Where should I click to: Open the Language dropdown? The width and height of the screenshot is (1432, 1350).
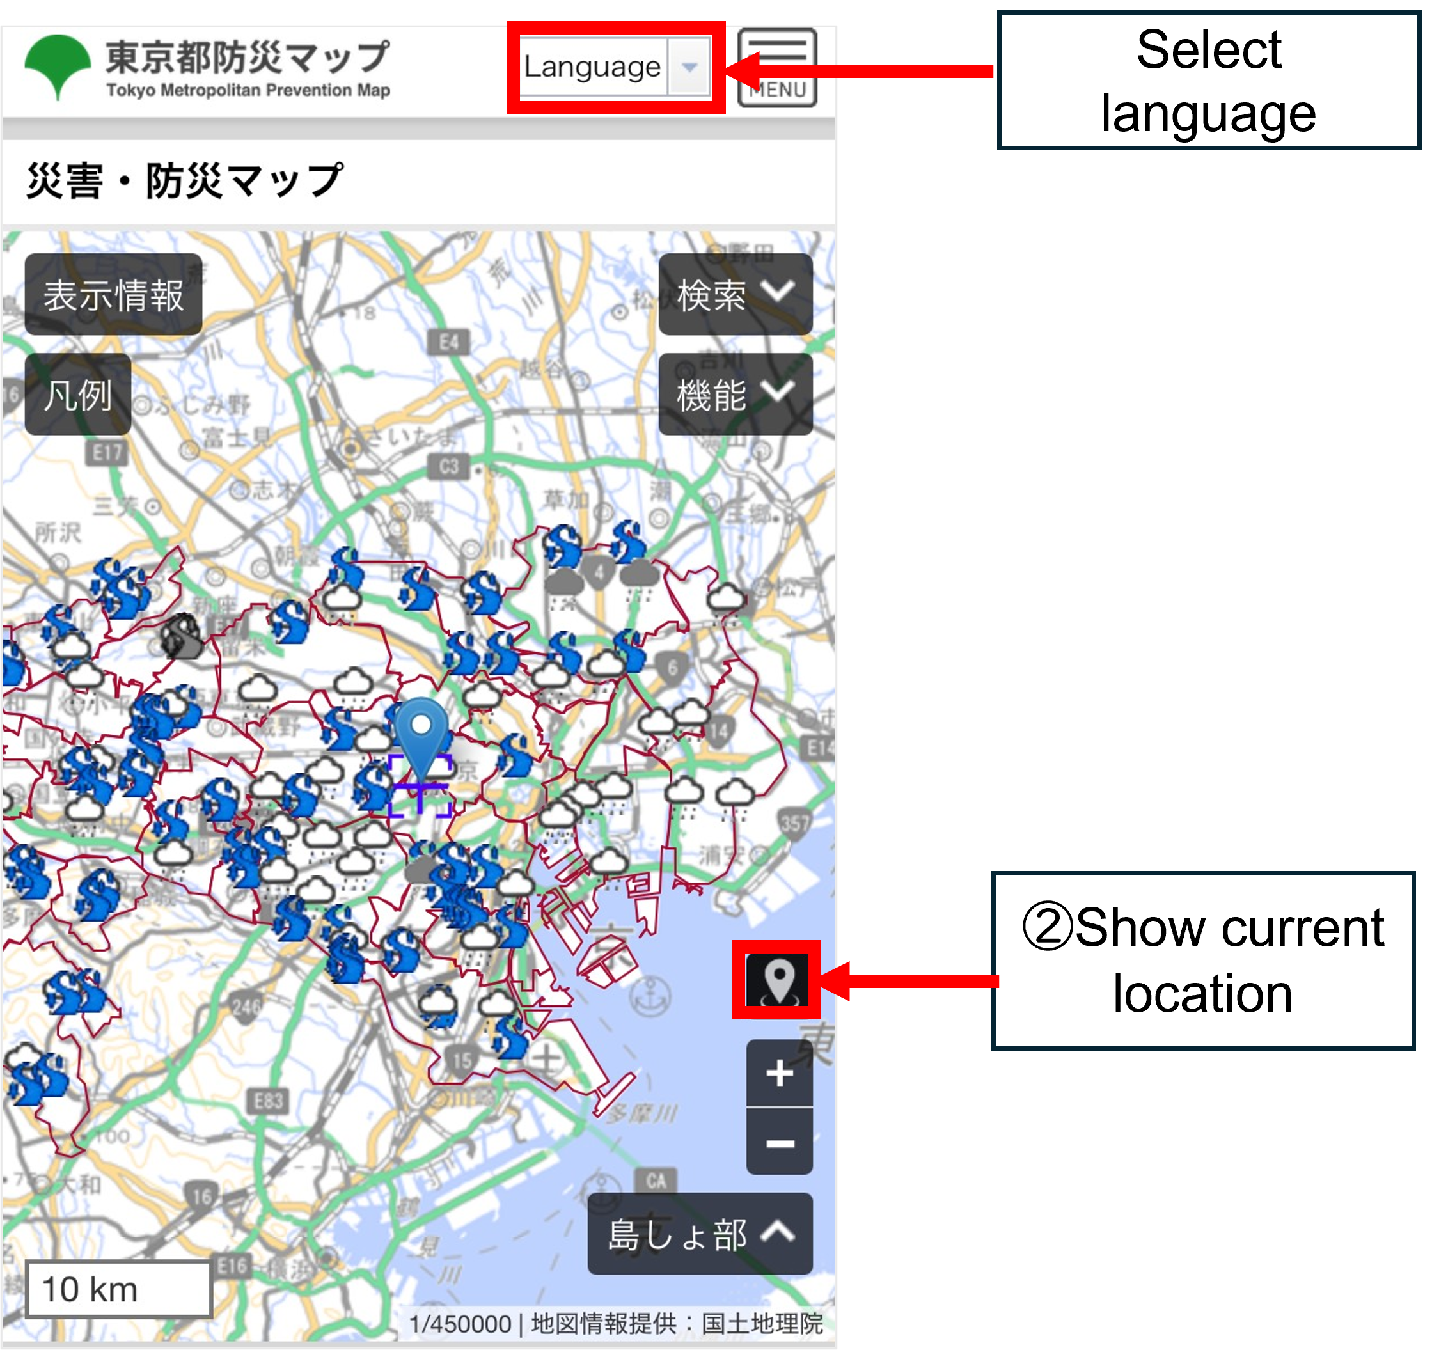coord(616,67)
